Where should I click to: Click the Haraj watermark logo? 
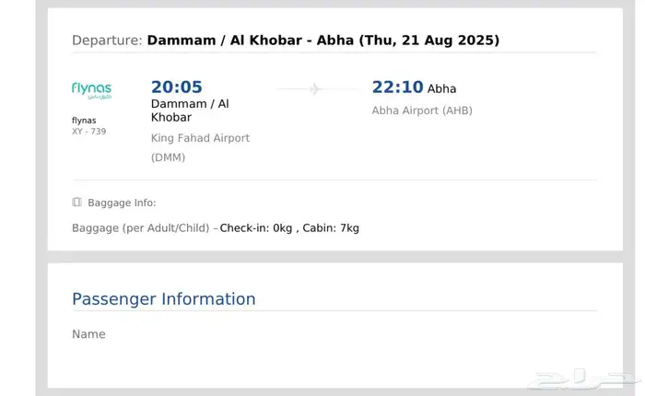(x=582, y=379)
